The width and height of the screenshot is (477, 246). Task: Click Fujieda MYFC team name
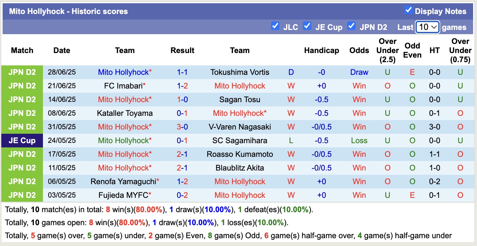[123, 195]
